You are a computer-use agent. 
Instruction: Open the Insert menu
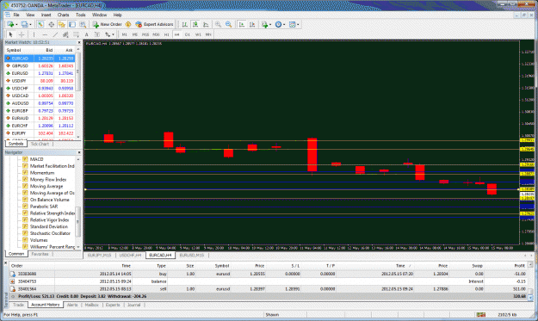[x=46, y=15]
